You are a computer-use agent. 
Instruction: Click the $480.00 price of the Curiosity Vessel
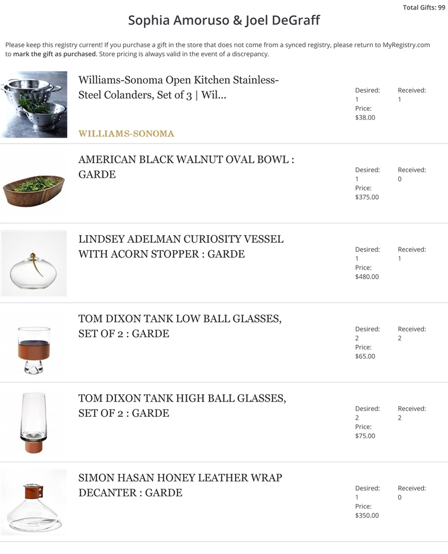click(367, 276)
